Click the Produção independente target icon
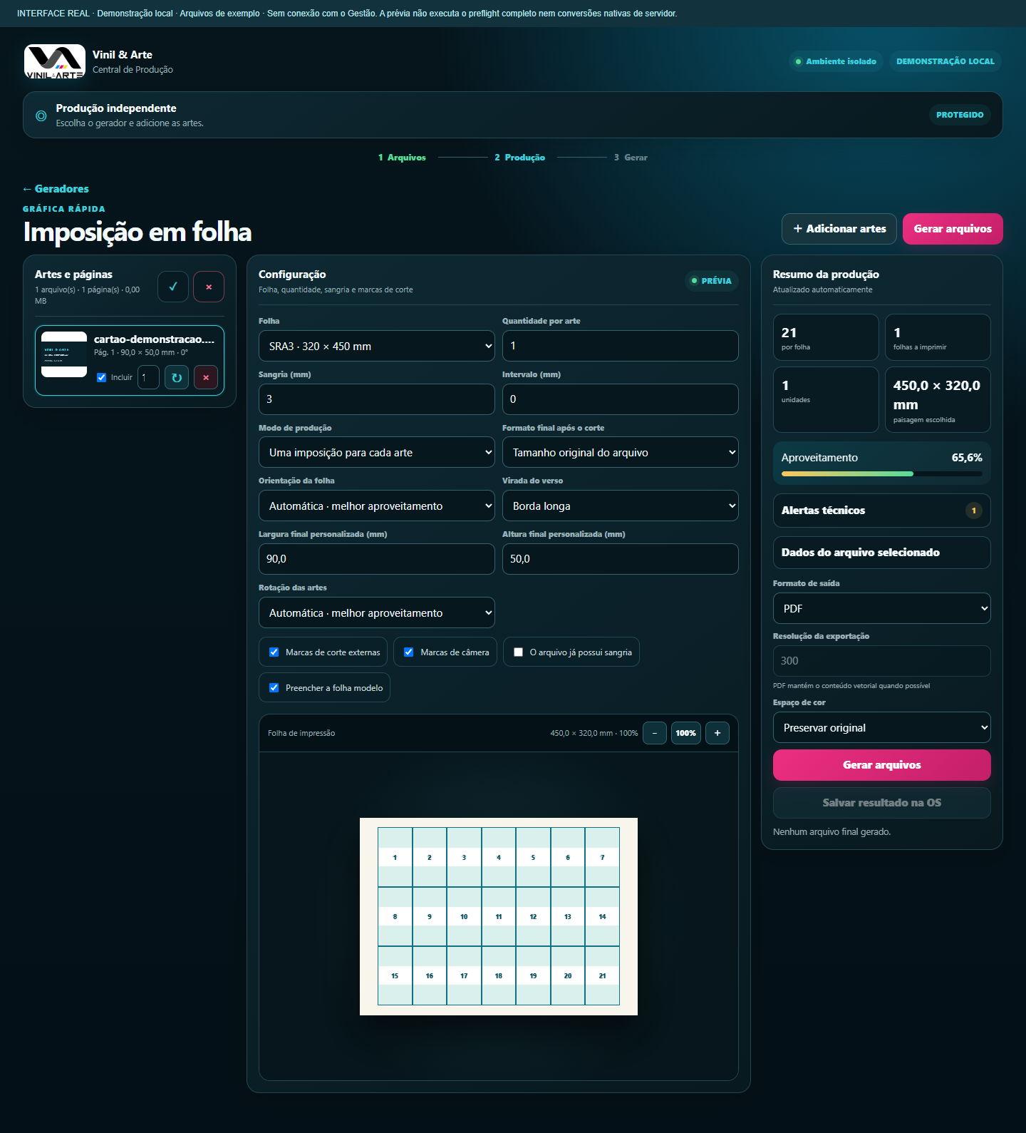This screenshot has width=1026, height=1133. pyautogui.click(x=41, y=116)
